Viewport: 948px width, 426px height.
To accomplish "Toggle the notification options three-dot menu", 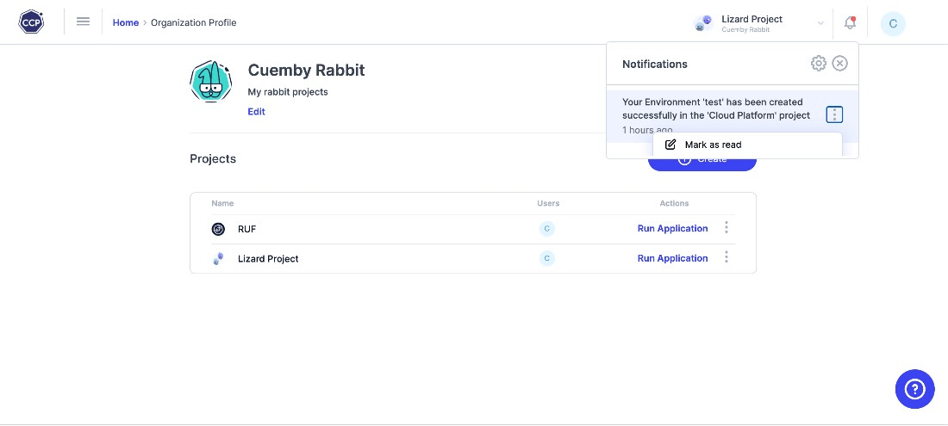I will (833, 115).
